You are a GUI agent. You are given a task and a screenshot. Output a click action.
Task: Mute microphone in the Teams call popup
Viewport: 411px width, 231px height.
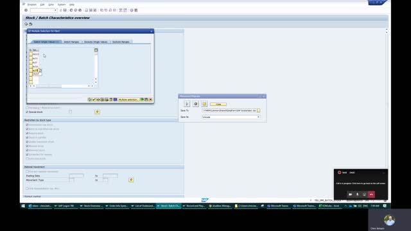pos(357,194)
